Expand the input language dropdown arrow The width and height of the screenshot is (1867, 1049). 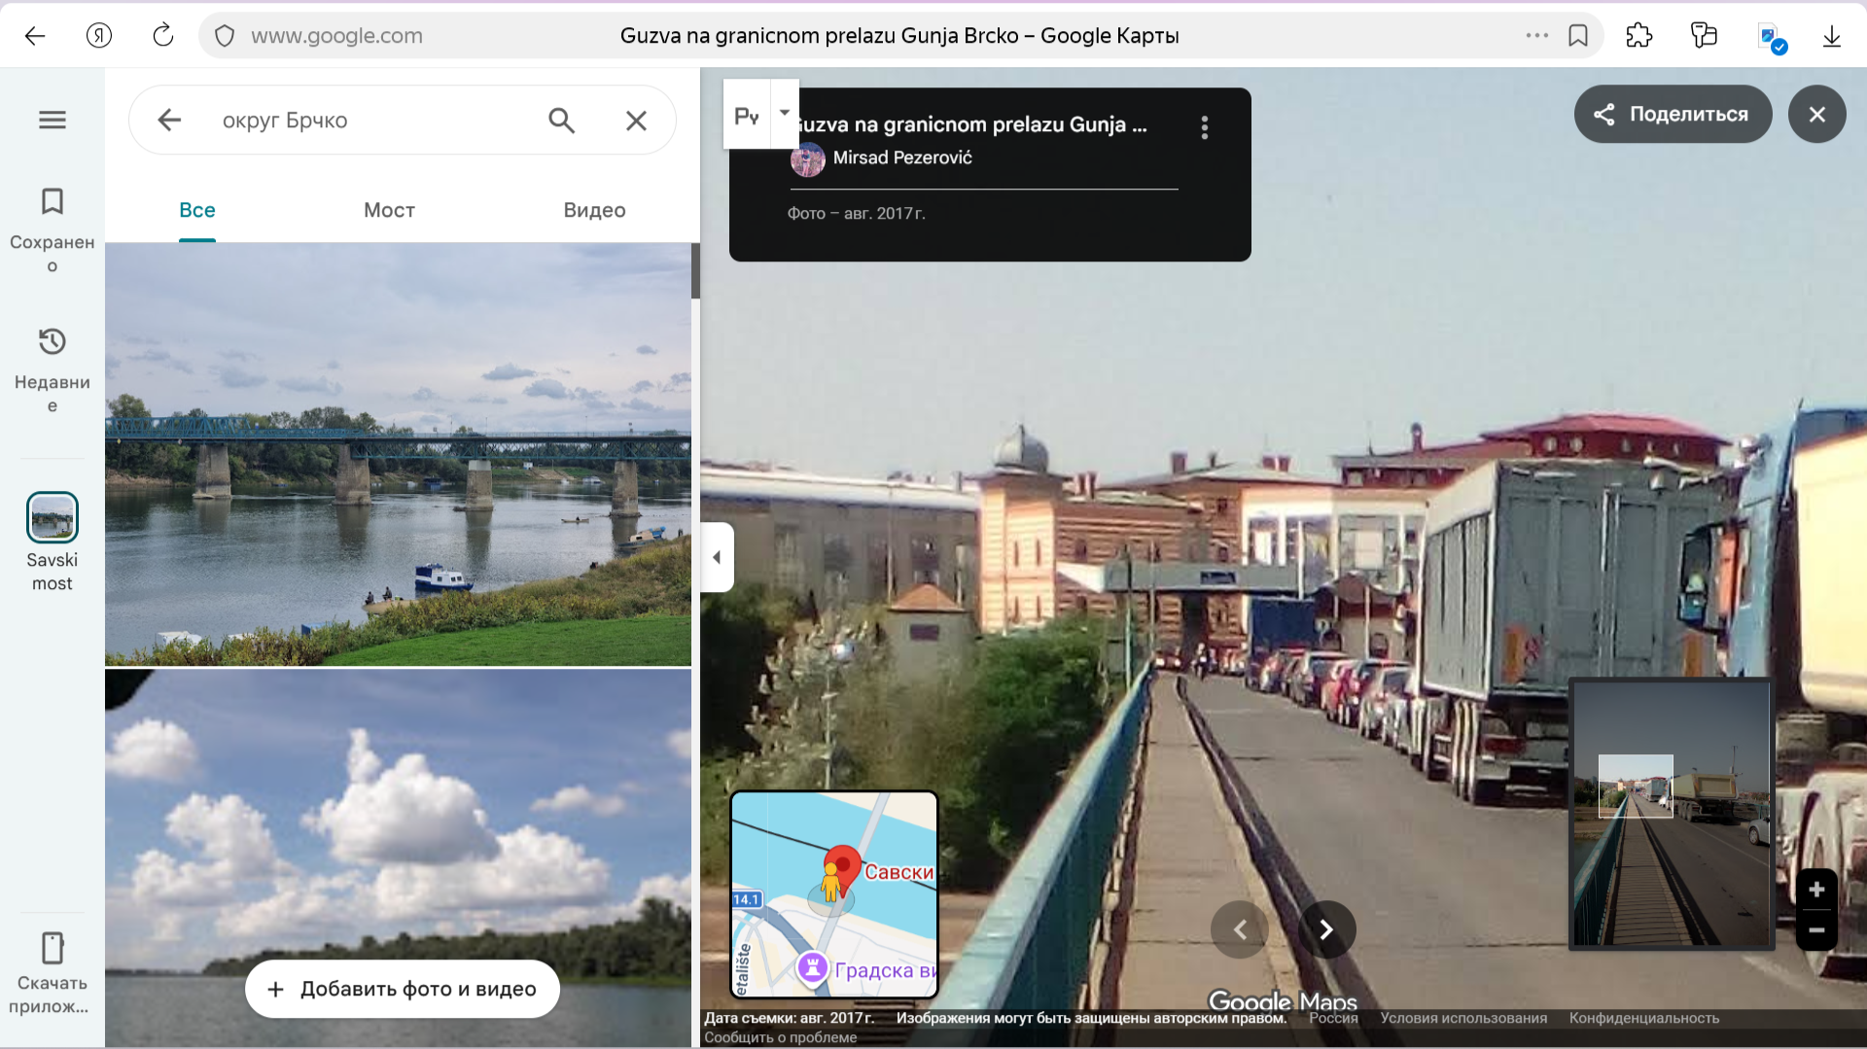[785, 113]
